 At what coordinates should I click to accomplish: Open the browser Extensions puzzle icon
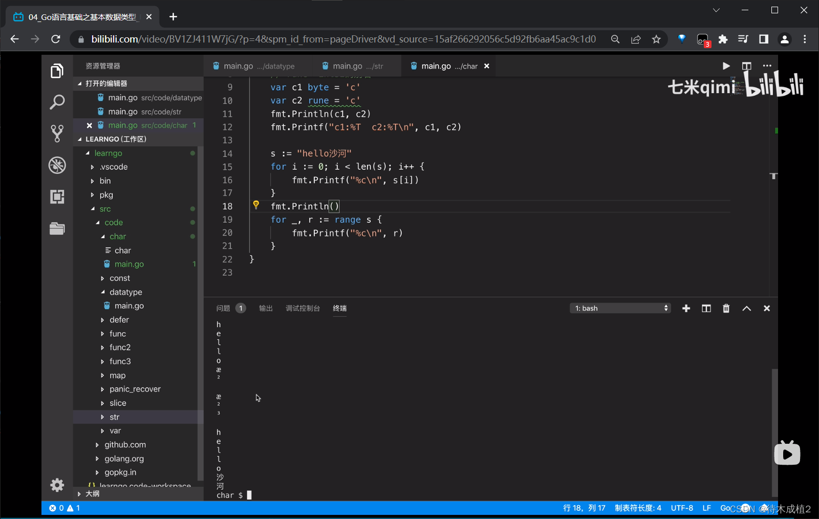click(723, 39)
